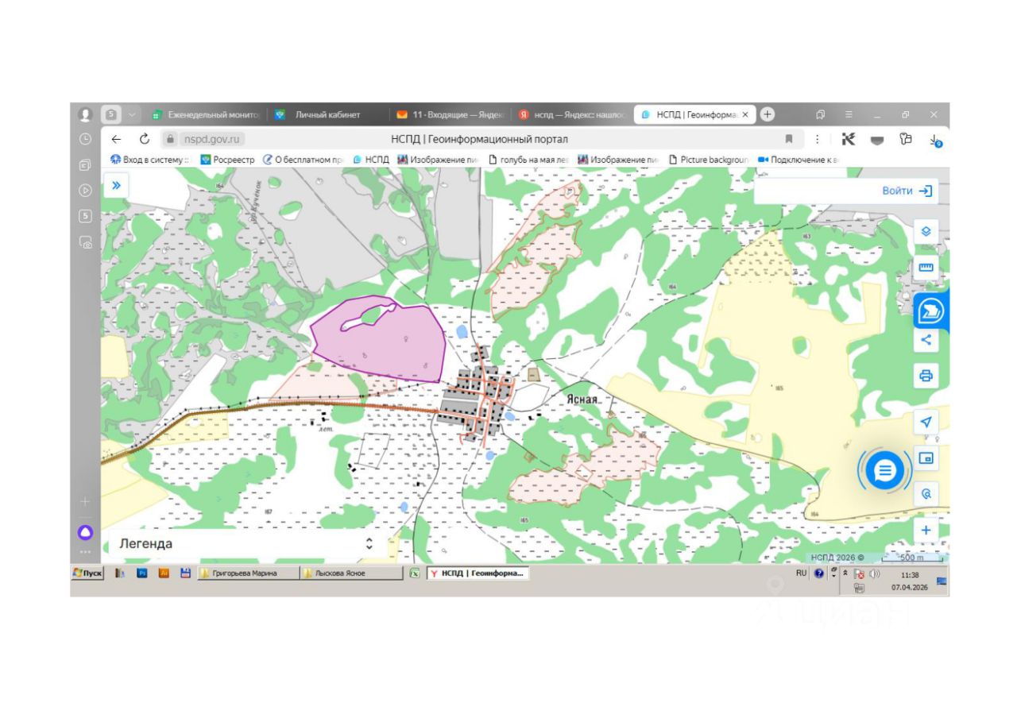Select the ruler measurement tool

click(926, 267)
